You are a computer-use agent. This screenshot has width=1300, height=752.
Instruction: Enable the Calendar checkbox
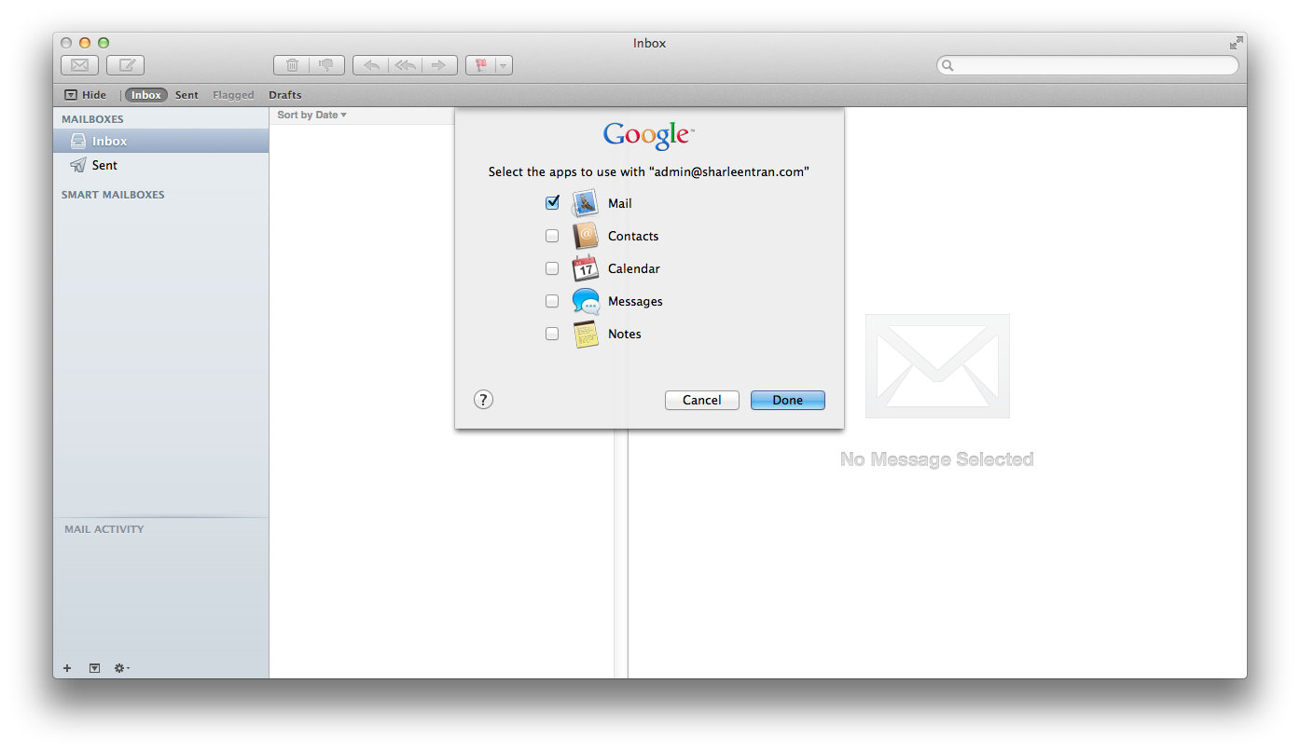552,268
